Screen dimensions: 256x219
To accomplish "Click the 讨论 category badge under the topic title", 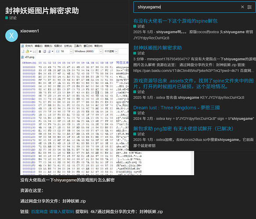I will click(x=11, y=18).
